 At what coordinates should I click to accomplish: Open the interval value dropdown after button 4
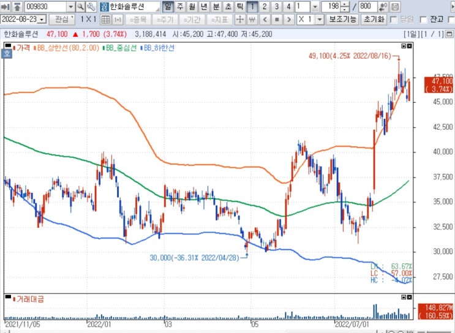(x=315, y=7)
